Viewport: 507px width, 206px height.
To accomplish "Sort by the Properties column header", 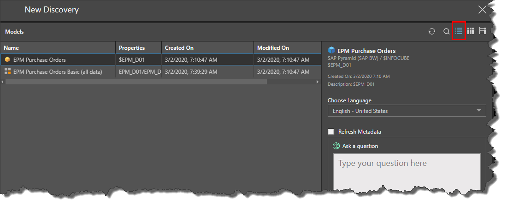I will (x=138, y=48).
